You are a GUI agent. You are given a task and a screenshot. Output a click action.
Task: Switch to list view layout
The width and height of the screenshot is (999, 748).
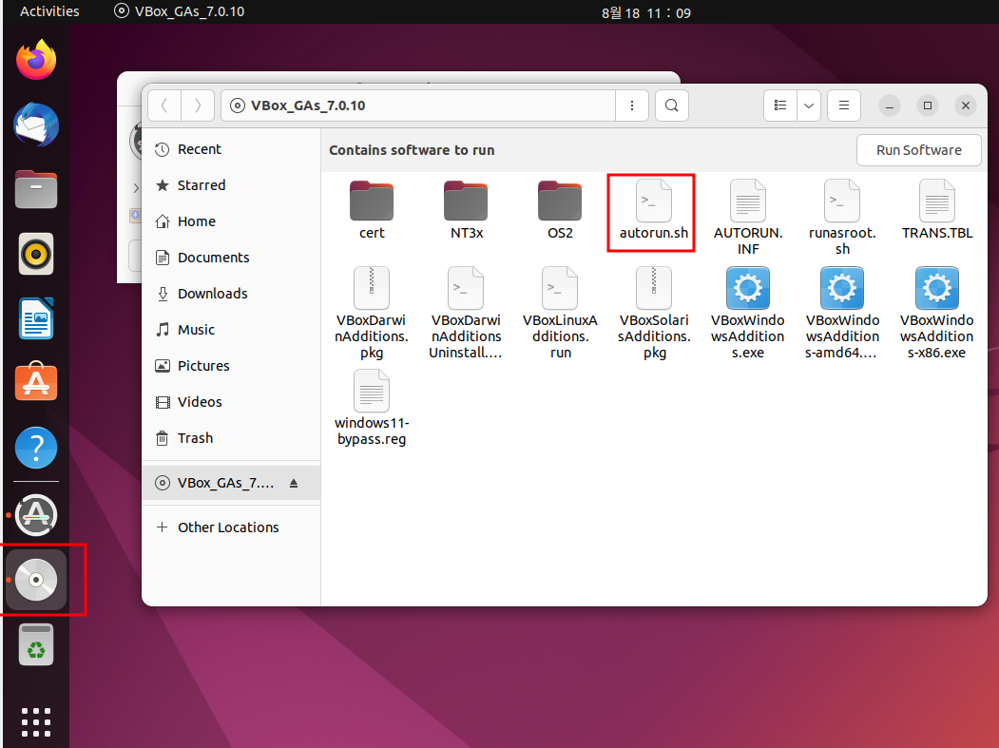pos(780,105)
